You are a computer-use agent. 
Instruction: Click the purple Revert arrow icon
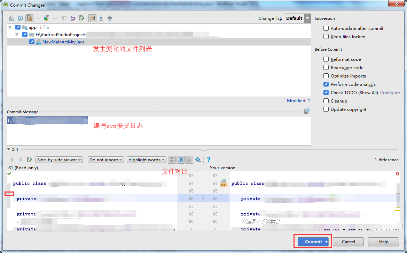(x=73, y=18)
